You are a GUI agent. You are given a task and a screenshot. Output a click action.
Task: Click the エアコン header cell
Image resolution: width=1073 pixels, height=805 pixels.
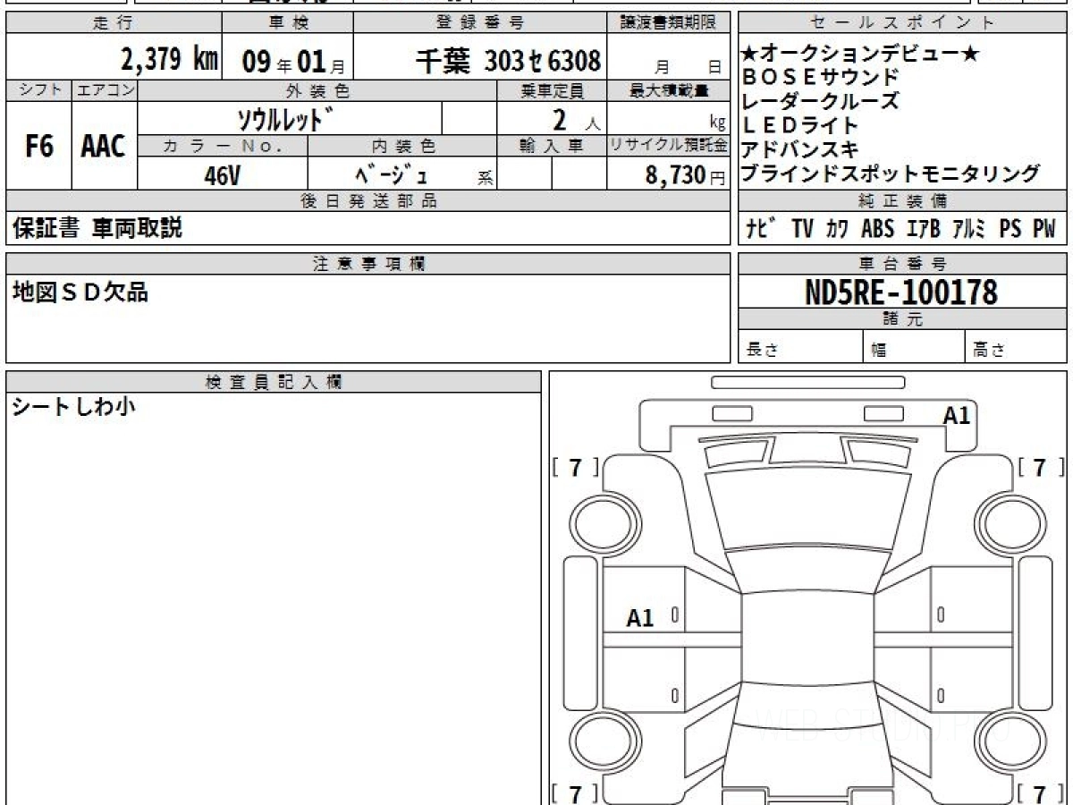tap(105, 90)
